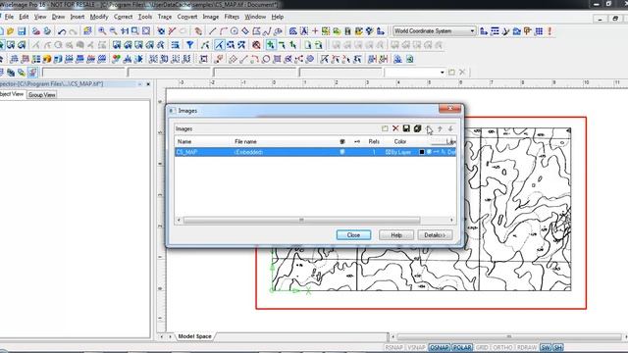Screen dimensions: 628x353
Task: Toggle ORTHO in the status bar
Action: click(502, 347)
